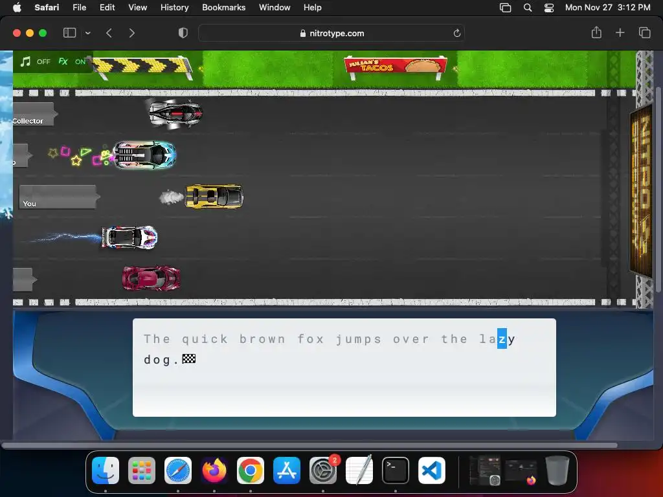Click the yellow car in the You lane
The width and height of the screenshot is (663, 497).
tap(214, 197)
